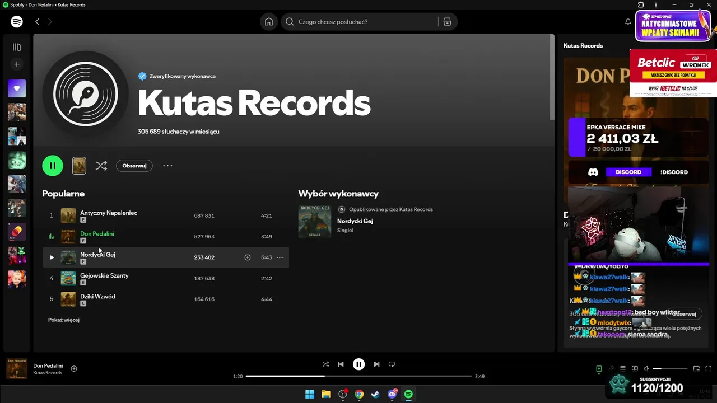717x403 pixels.
Task: Click Nordycki Gej artist pick title
Action: pos(355,221)
